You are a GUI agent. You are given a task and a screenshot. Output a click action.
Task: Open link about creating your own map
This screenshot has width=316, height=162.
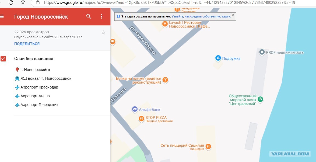(x=201, y=16)
